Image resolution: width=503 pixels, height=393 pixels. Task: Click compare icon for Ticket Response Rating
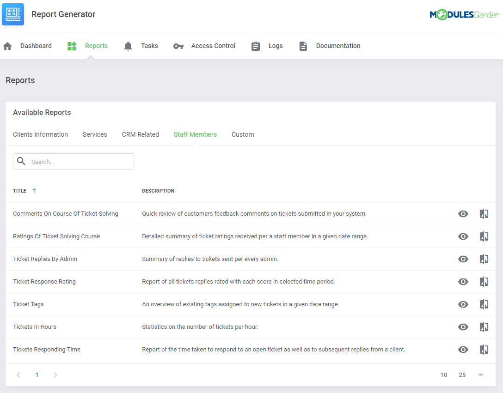484,282
